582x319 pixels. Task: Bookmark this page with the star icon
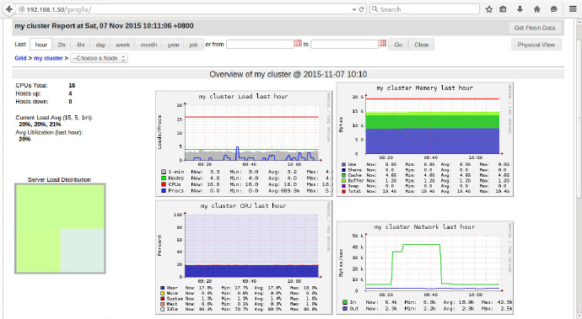click(x=489, y=9)
